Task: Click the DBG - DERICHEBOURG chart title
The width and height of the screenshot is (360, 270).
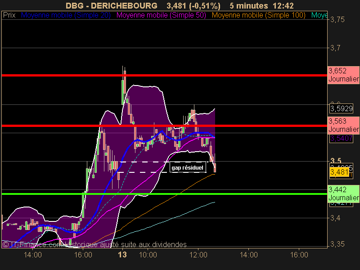Action: 111,5
